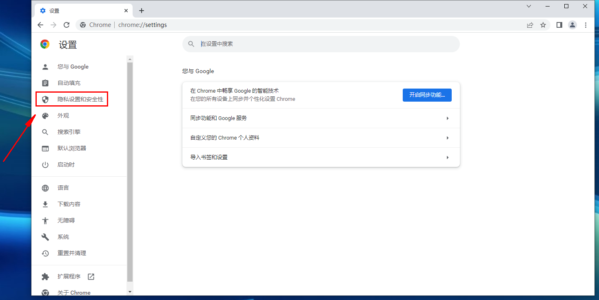Select 您与 Google in sidebar
The image size is (599, 300).
click(x=72, y=67)
